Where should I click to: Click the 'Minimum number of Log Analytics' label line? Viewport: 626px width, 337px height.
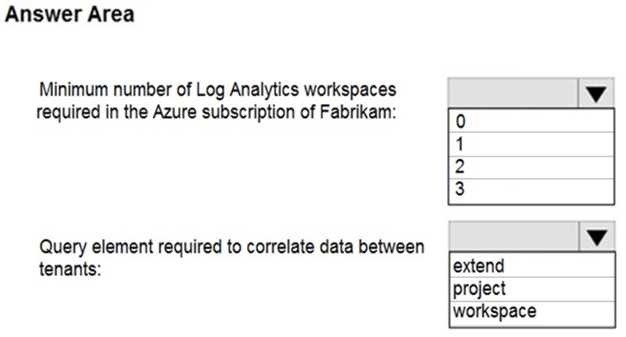(x=218, y=90)
